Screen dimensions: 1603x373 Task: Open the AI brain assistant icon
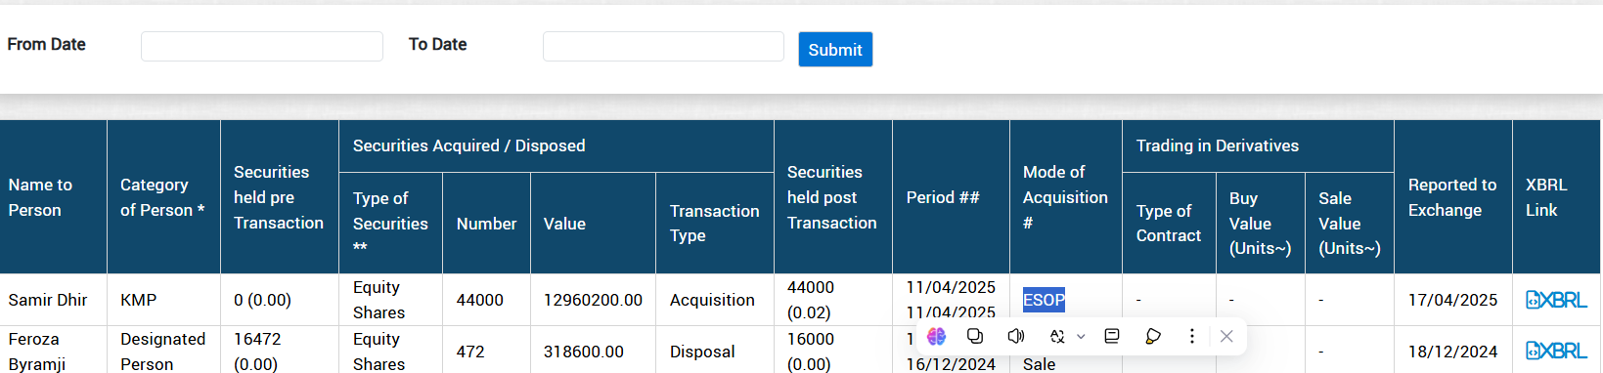pyautogui.click(x=937, y=336)
